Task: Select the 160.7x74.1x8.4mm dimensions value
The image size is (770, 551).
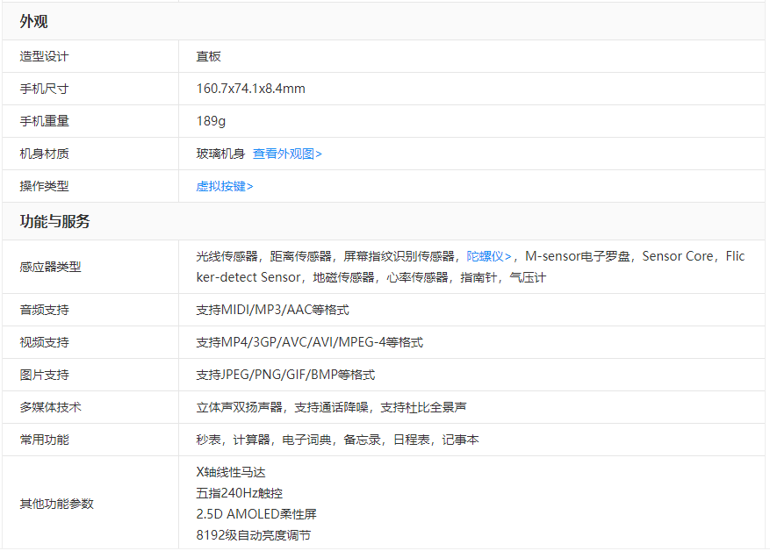Action: [x=255, y=88]
